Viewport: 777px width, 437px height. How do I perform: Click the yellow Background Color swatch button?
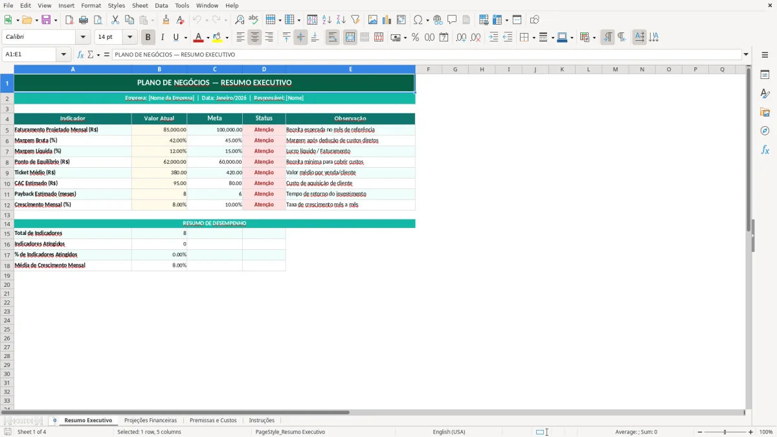click(x=217, y=38)
